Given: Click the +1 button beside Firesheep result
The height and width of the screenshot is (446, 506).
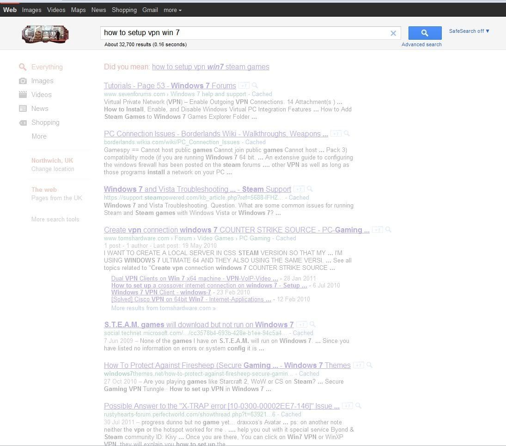Looking at the screenshot, I should click(358, 365).
